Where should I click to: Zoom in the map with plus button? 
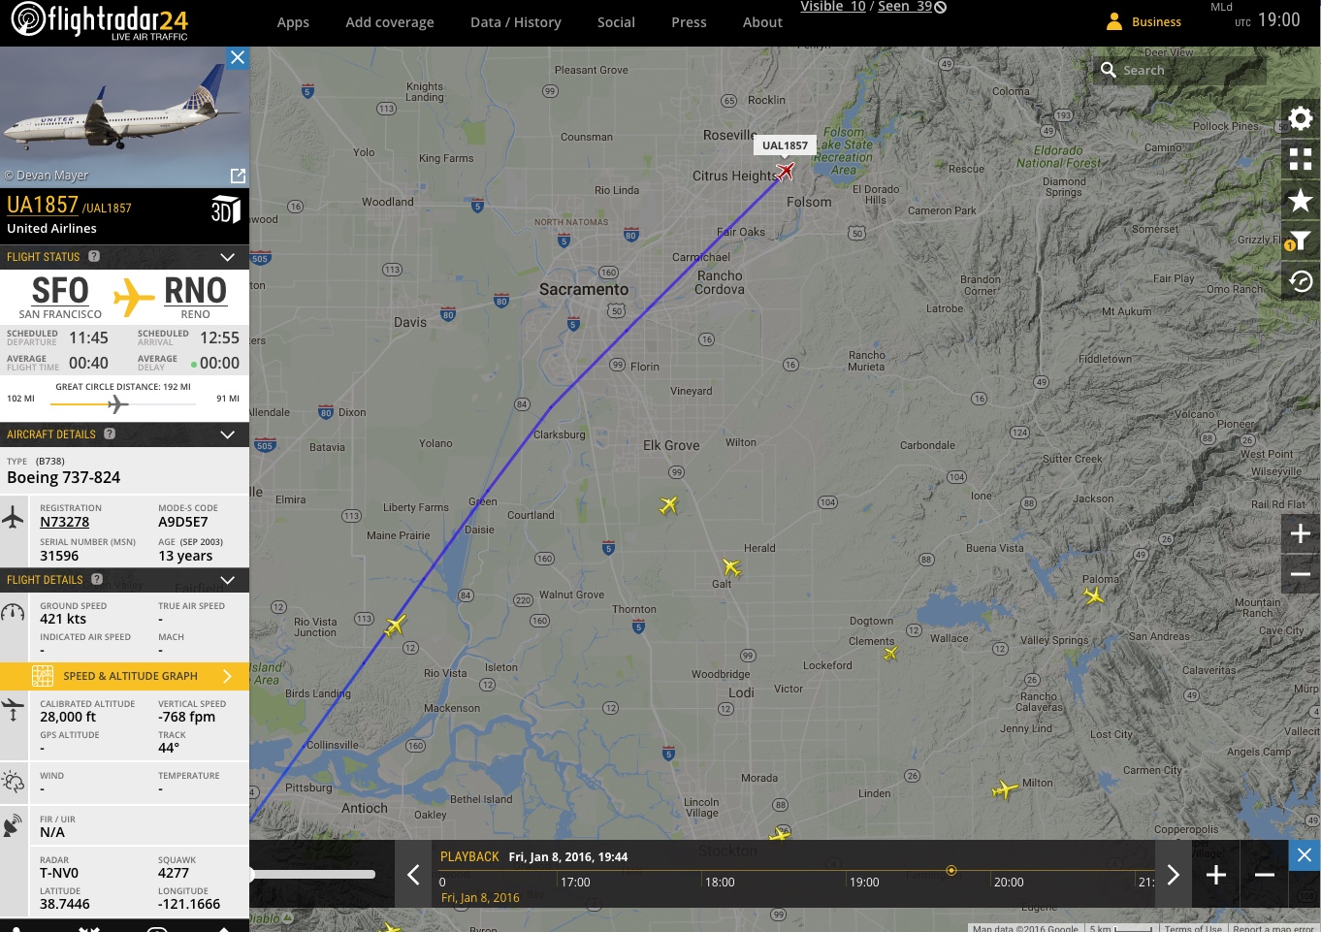(1301, 533)
